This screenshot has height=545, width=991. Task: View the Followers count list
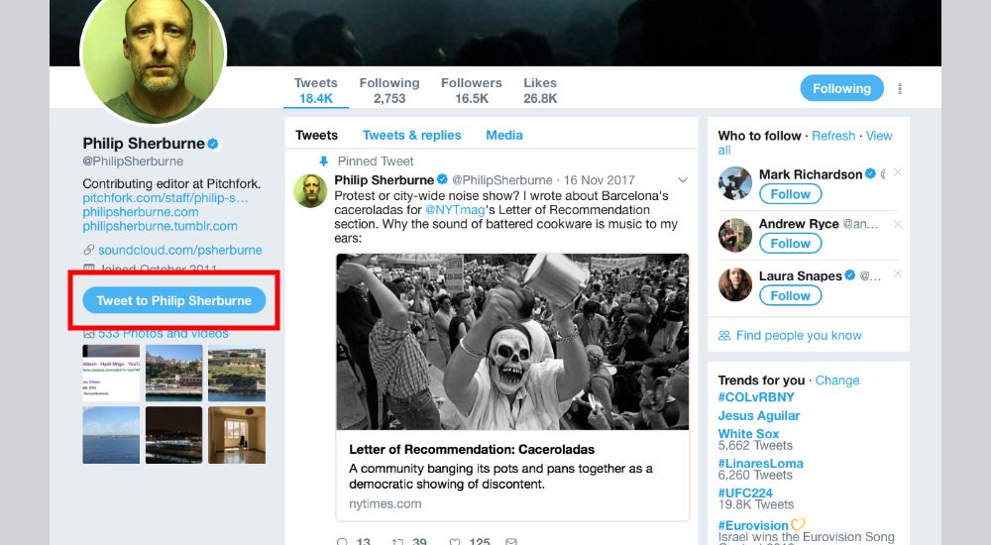pos(472,90)
